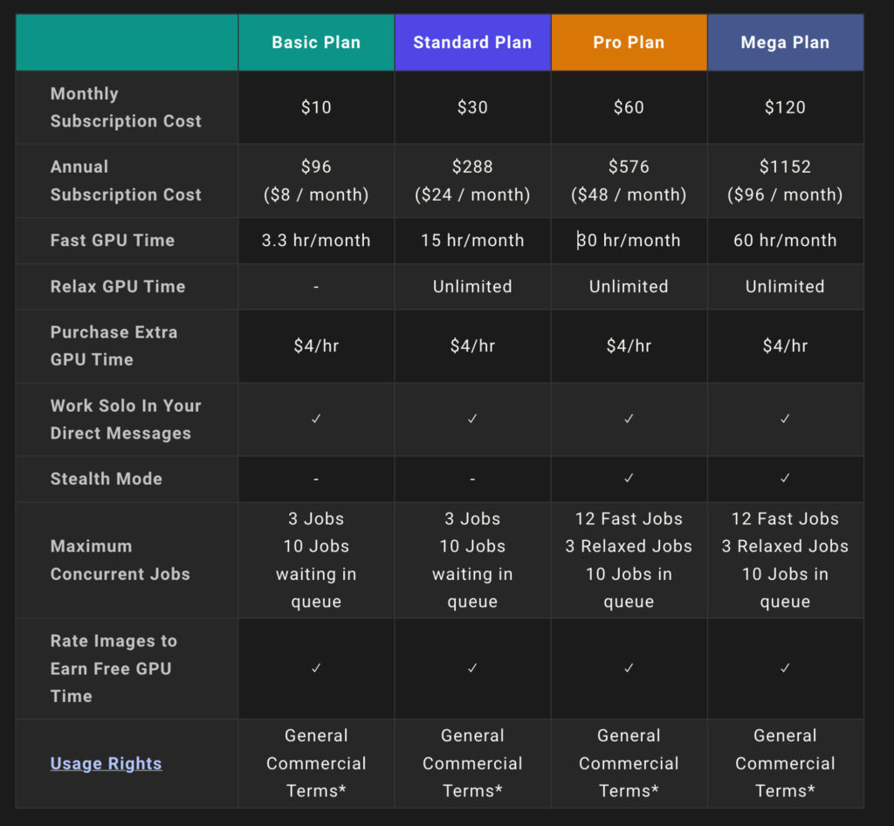Click $4/hr under Standard Plan
The image size is (894, 826).
(472, 345)
